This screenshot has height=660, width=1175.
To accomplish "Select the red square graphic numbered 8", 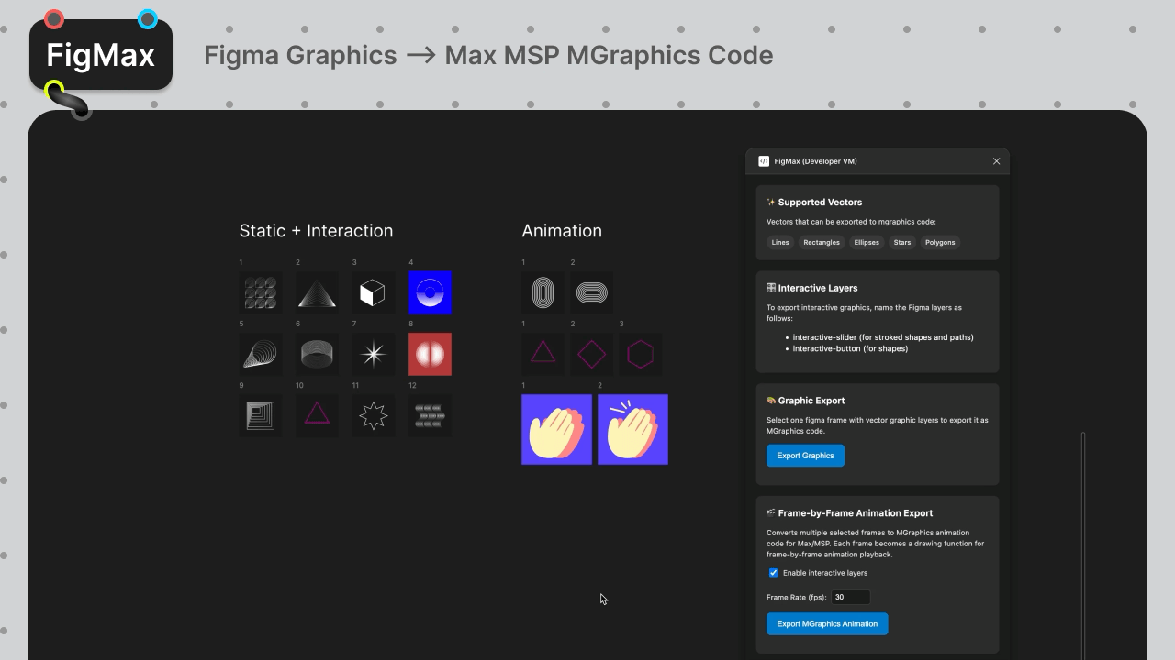I will coord(430,354).
